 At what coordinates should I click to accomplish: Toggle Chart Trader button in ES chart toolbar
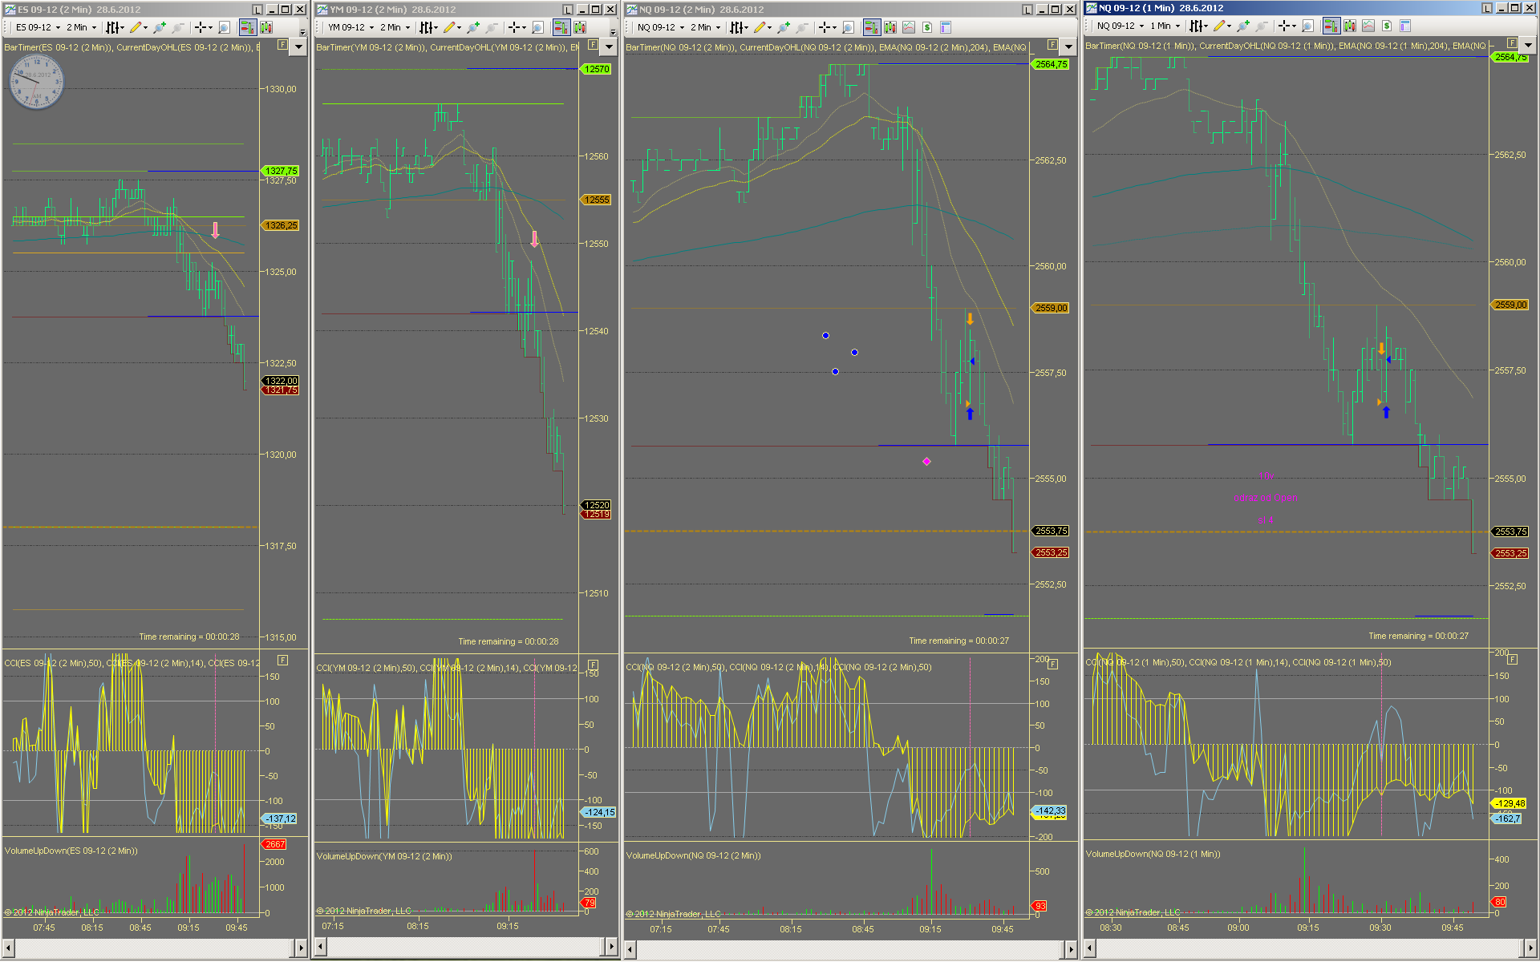tap(247, 27)
